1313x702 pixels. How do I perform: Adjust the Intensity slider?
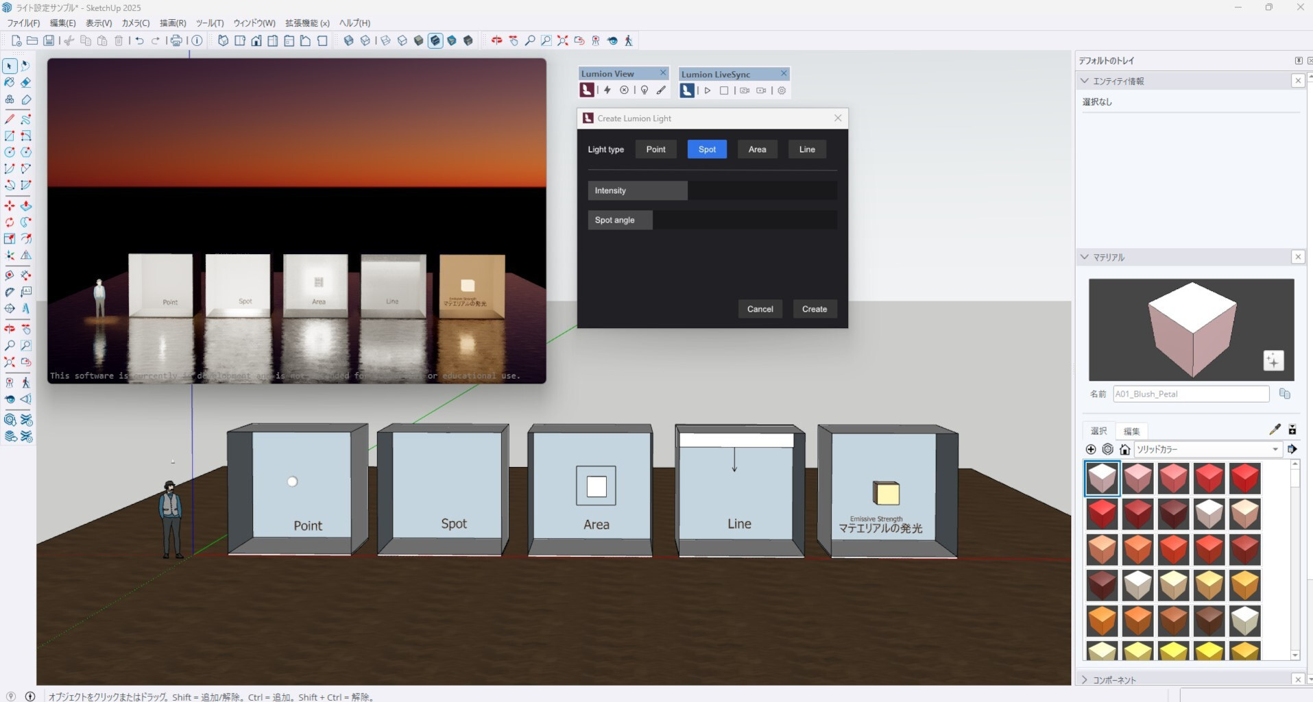click(712, 190)
